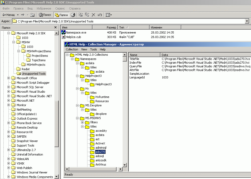Open the Вид menu

[30, 8]
